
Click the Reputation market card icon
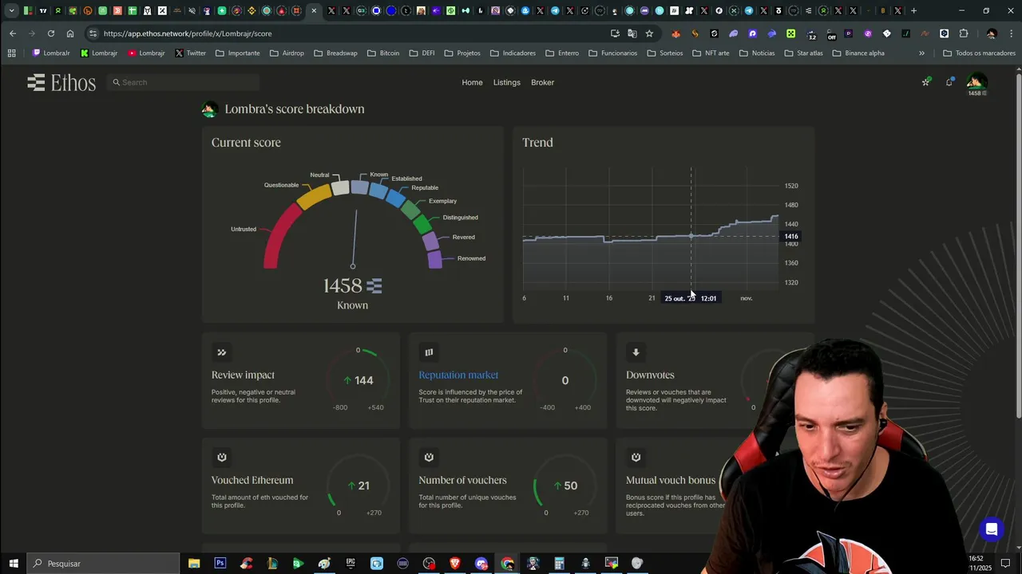[x=429, y=352]
